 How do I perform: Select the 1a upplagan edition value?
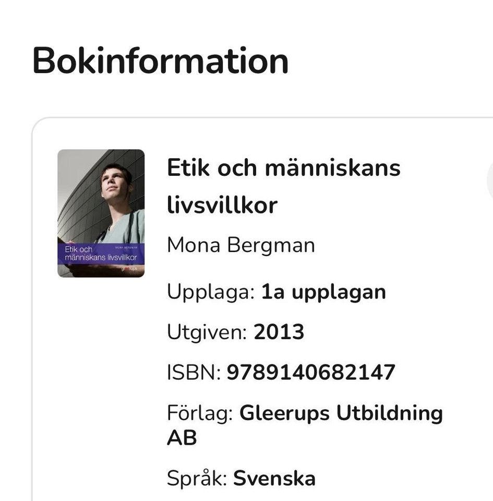click(x=323, y=292)
